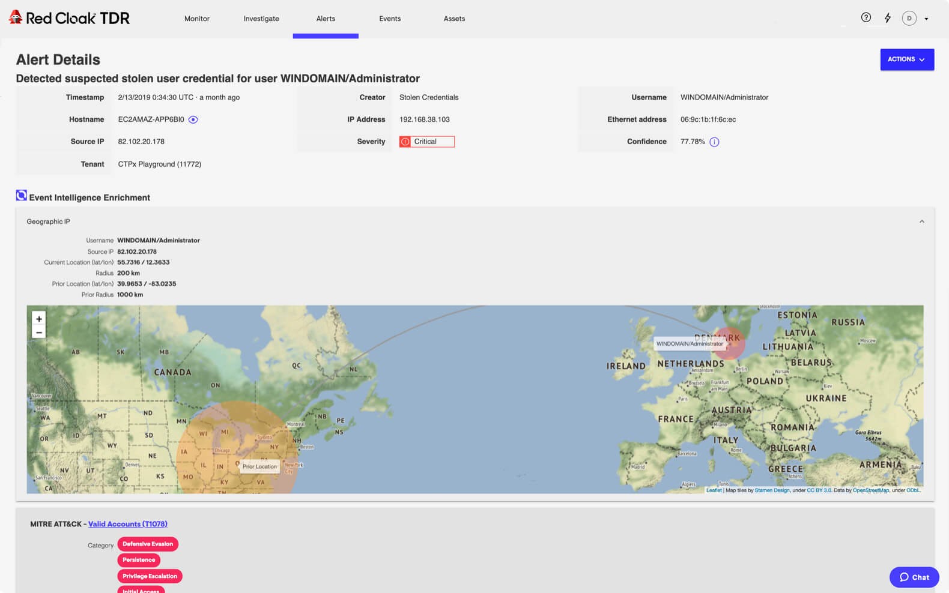Click the timestamp 2/13/2019 0:34:30 UTC
949x593 pixels.
point(156,97)
